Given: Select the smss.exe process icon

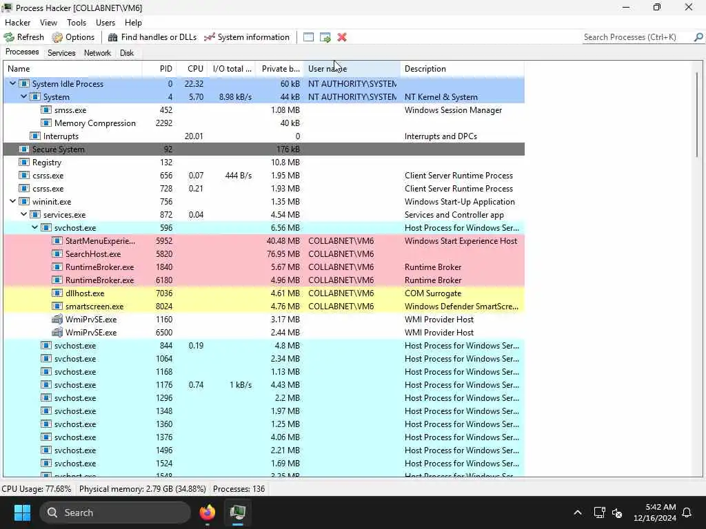Looking at the screenshot, I should point(46,110).
